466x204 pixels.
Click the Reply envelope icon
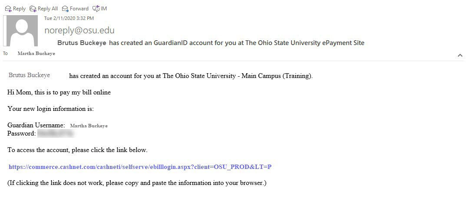point(8,9)
